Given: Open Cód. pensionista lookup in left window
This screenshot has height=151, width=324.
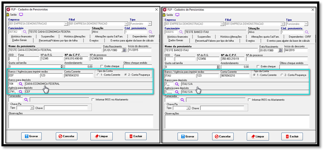Looking at the screenshot, I should [150, 32].
